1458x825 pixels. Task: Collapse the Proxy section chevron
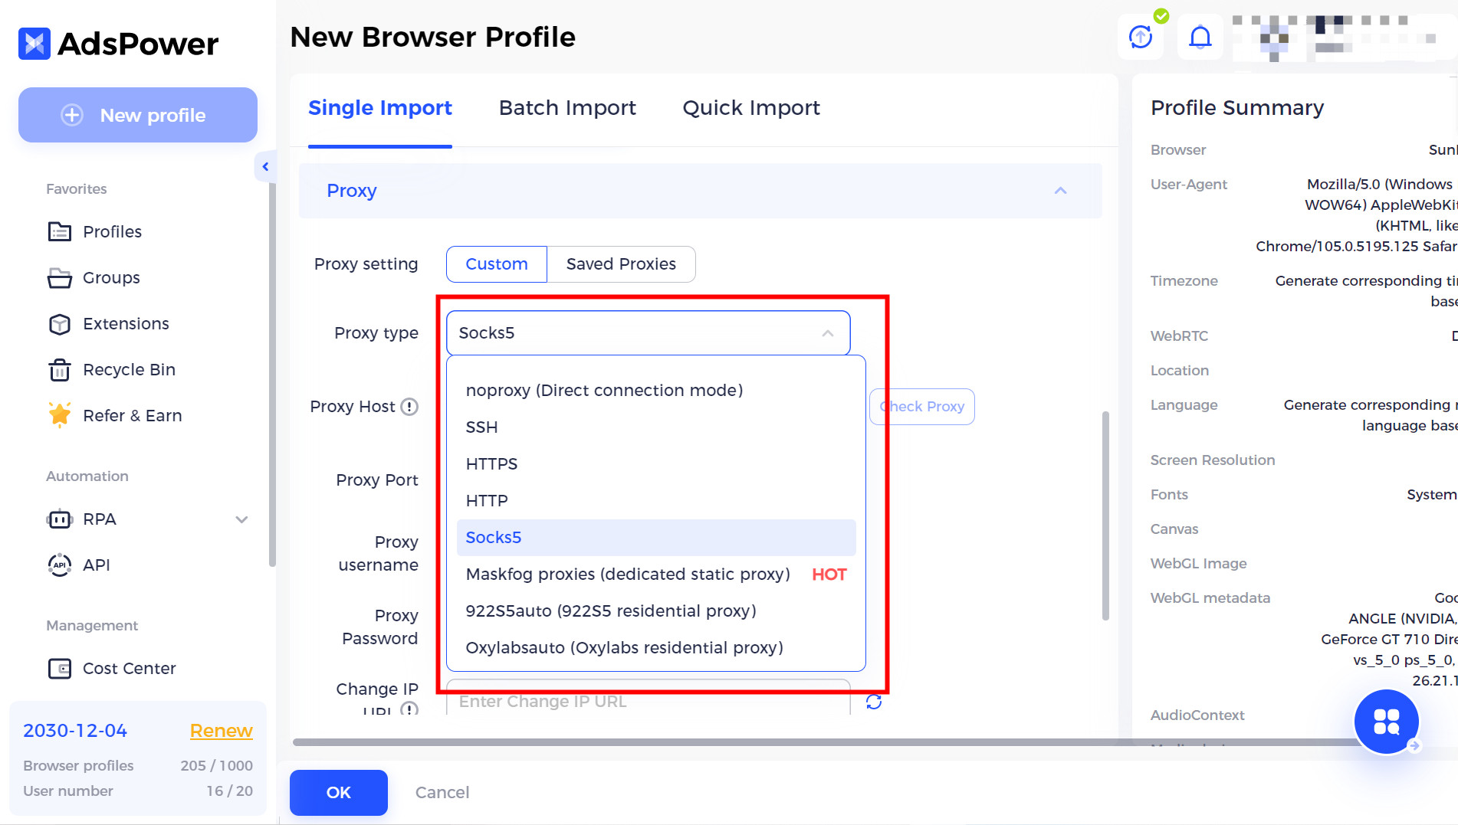[x=1061, y=191]
